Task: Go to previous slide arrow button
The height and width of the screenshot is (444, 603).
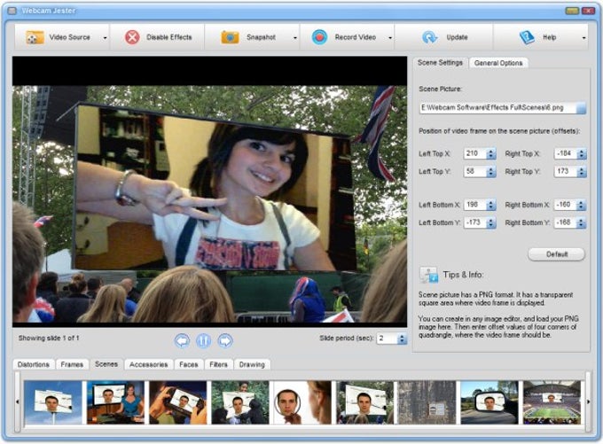Action: point(182,340)
